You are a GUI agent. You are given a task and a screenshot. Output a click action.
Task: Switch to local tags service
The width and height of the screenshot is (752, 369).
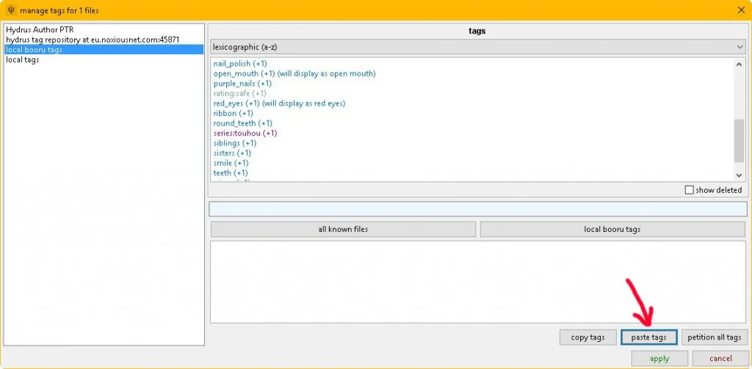pyautogui.click(x=23, y=59)
